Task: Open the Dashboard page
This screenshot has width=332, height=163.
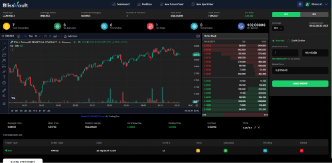Action: point(120,4)
